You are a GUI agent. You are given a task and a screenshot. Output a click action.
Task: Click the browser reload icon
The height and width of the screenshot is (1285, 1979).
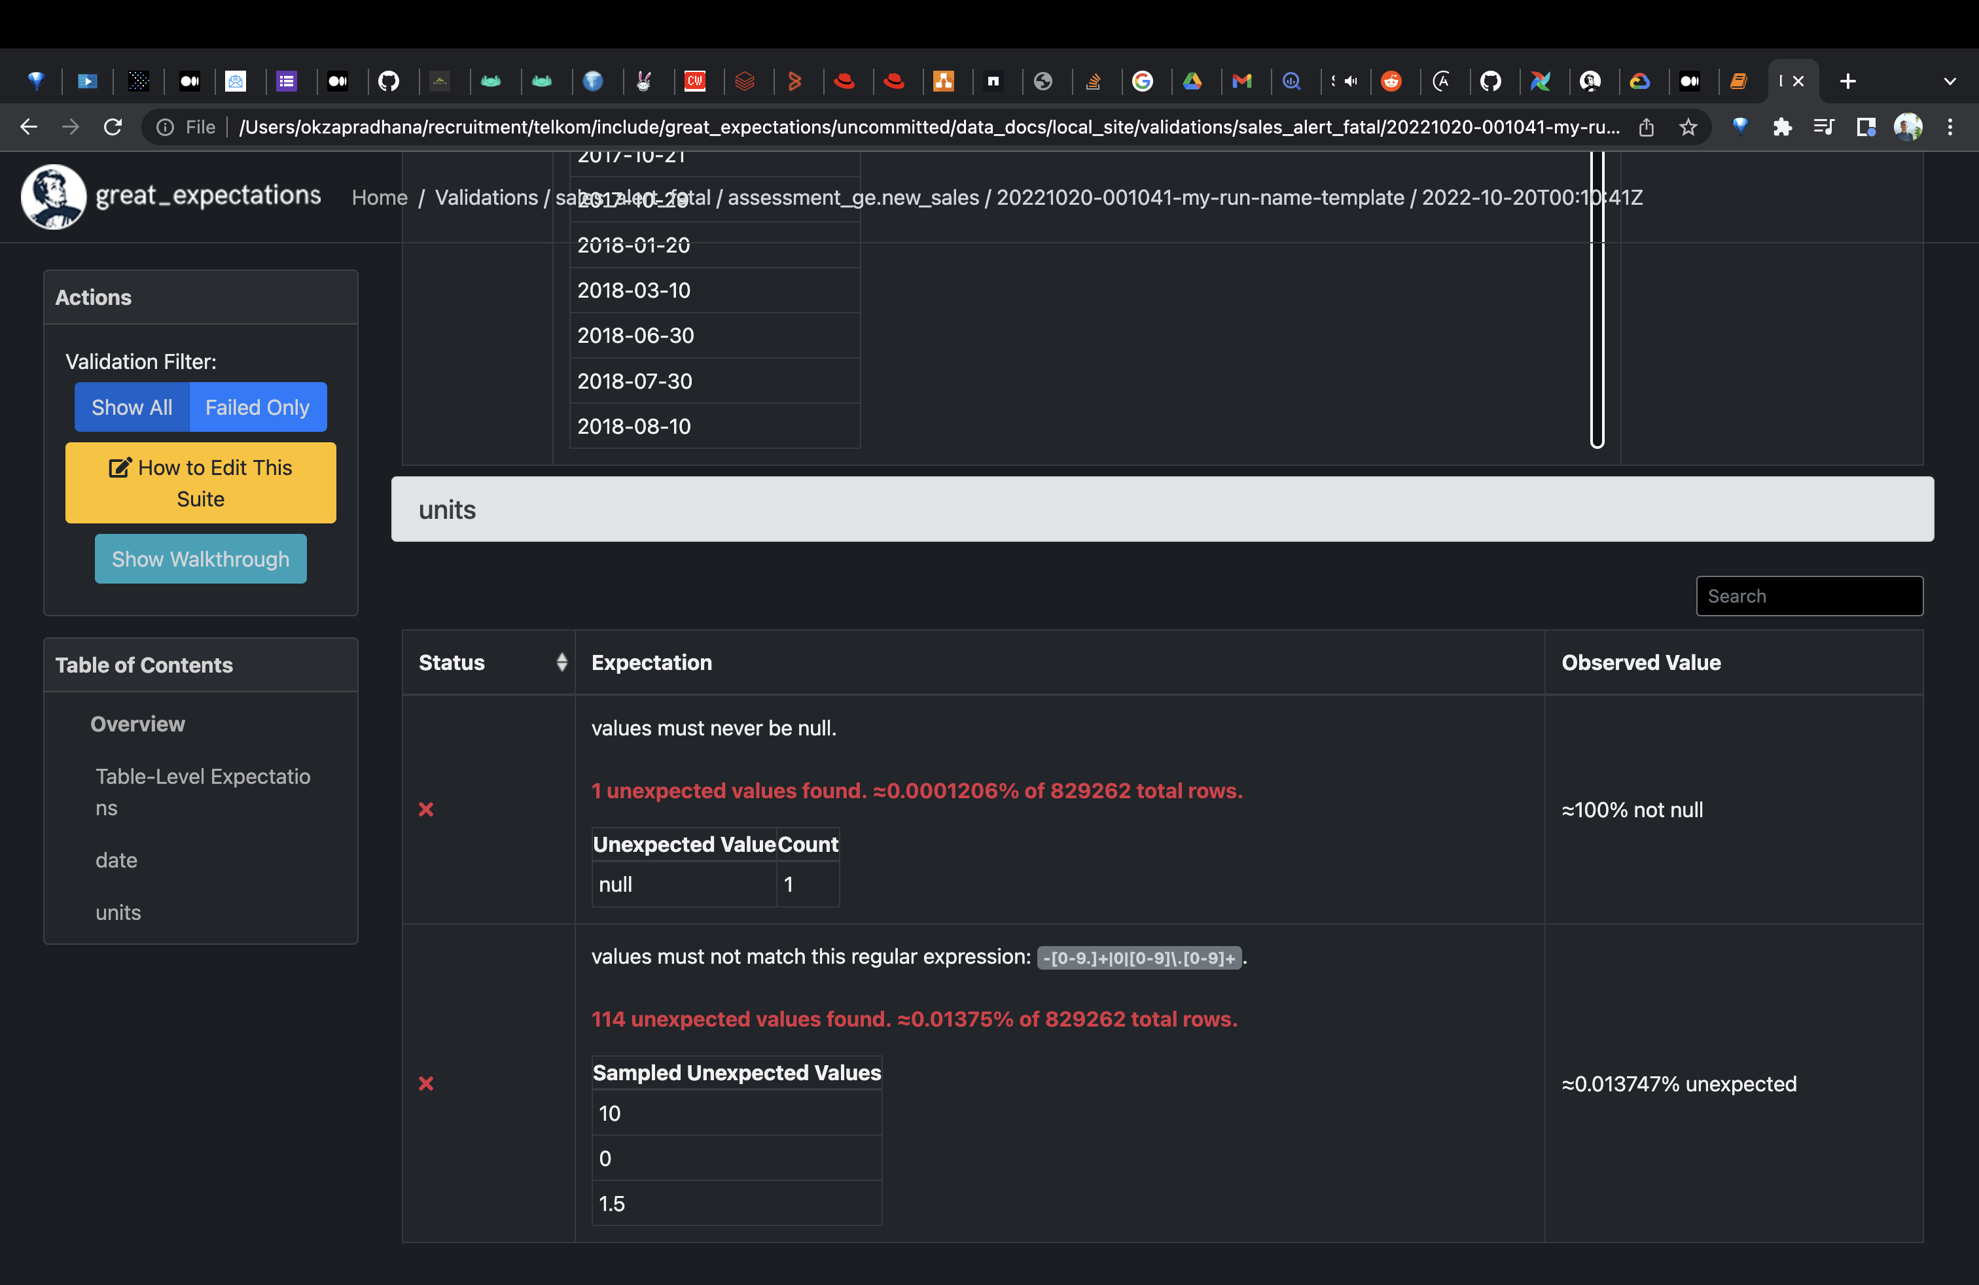click(x=113, y=127)
